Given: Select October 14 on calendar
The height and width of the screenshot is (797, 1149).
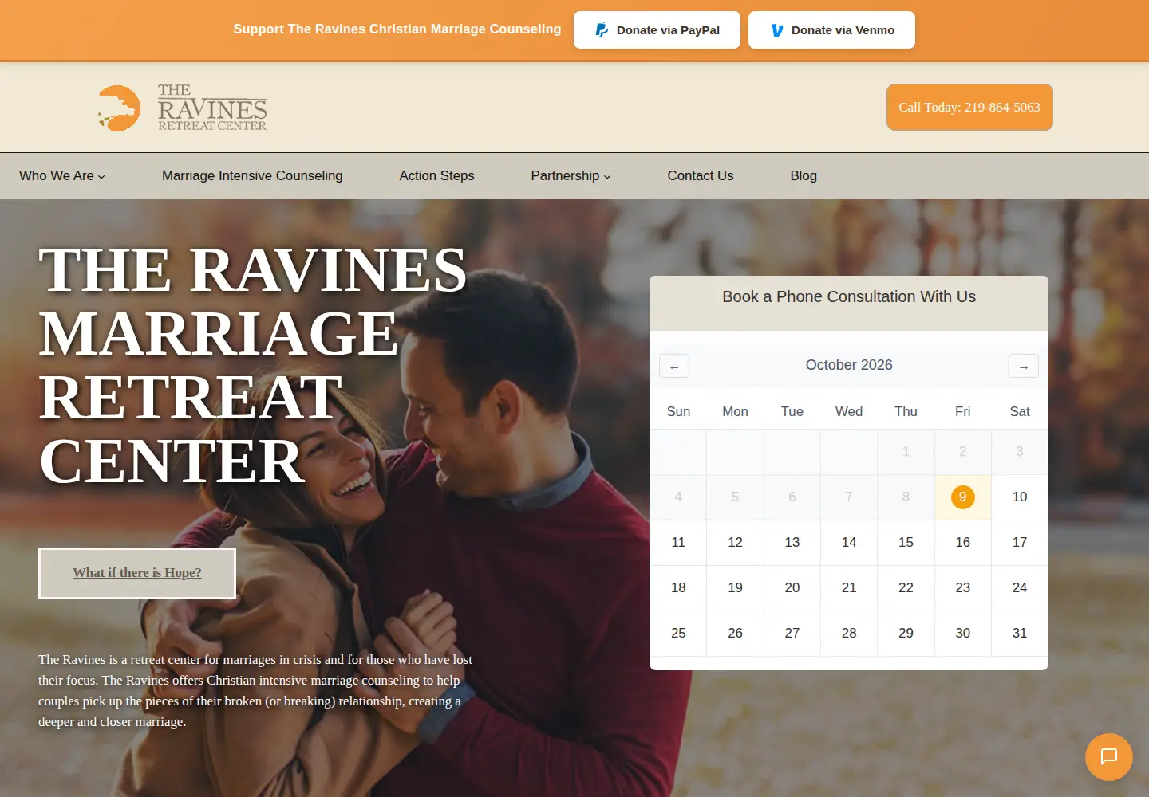Looking at the screenshot, I should tap(849, 543).
